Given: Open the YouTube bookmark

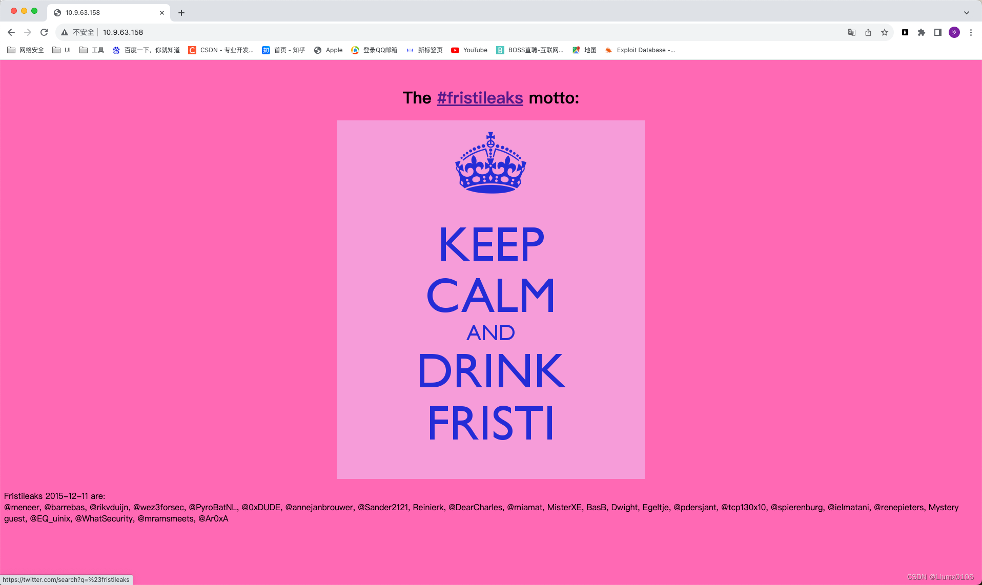Looking at the screenshot, I should [x=469, y=50].
